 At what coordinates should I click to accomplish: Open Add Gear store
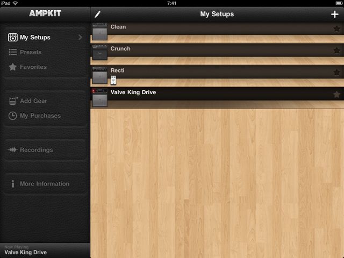pyautogui.click(x=45, y=101)
